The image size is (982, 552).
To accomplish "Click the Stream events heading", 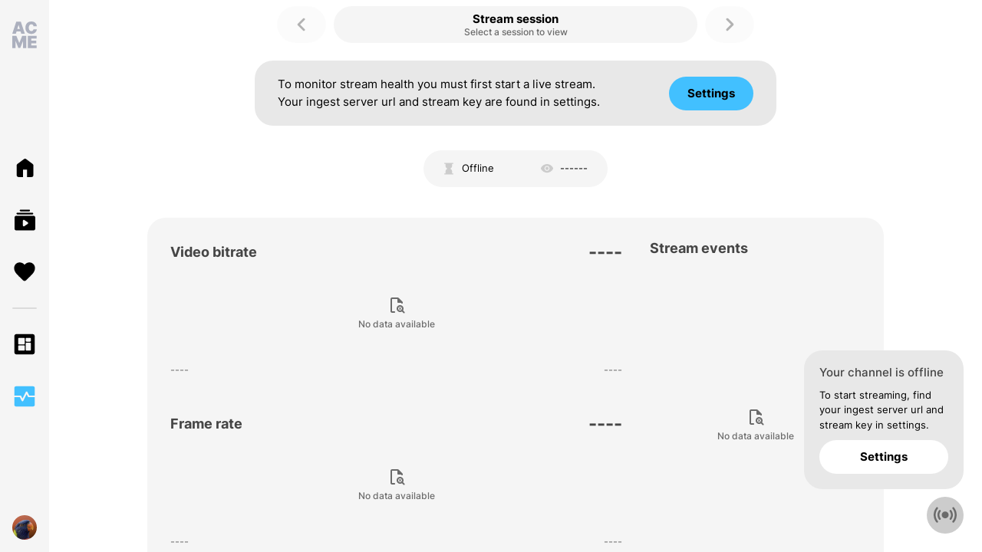I will point(699,248).
